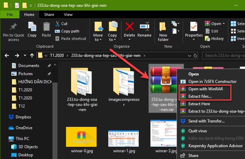
Task: Open OneDrive in navigation pane
Action: pos(20,128)
